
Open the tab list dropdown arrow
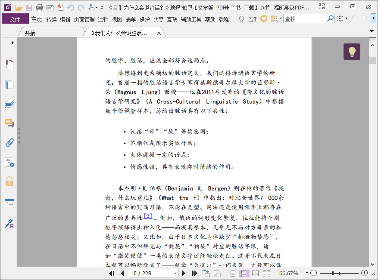tap(372, 31)
